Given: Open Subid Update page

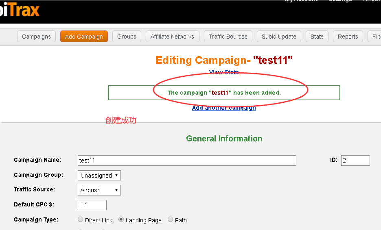Looking at the screenshot, I should tap(279, 37).
